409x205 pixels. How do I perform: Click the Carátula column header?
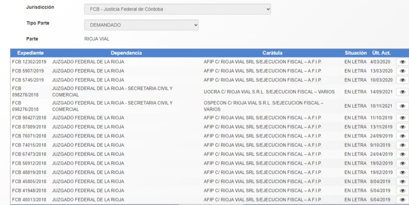coord(272,53)
